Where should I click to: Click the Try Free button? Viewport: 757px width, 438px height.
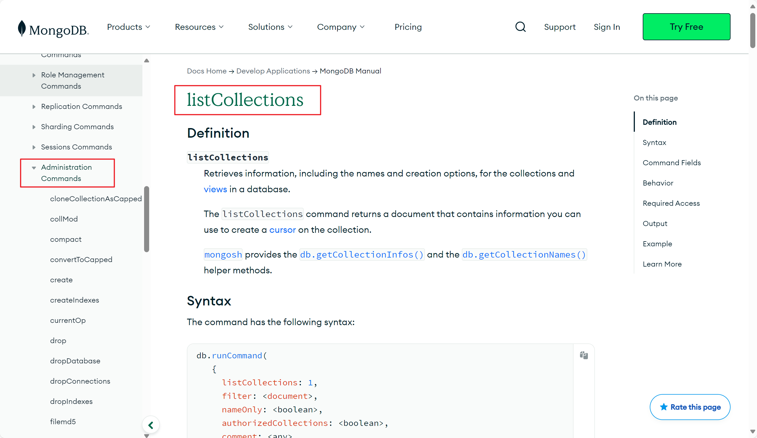pos(686,27)
